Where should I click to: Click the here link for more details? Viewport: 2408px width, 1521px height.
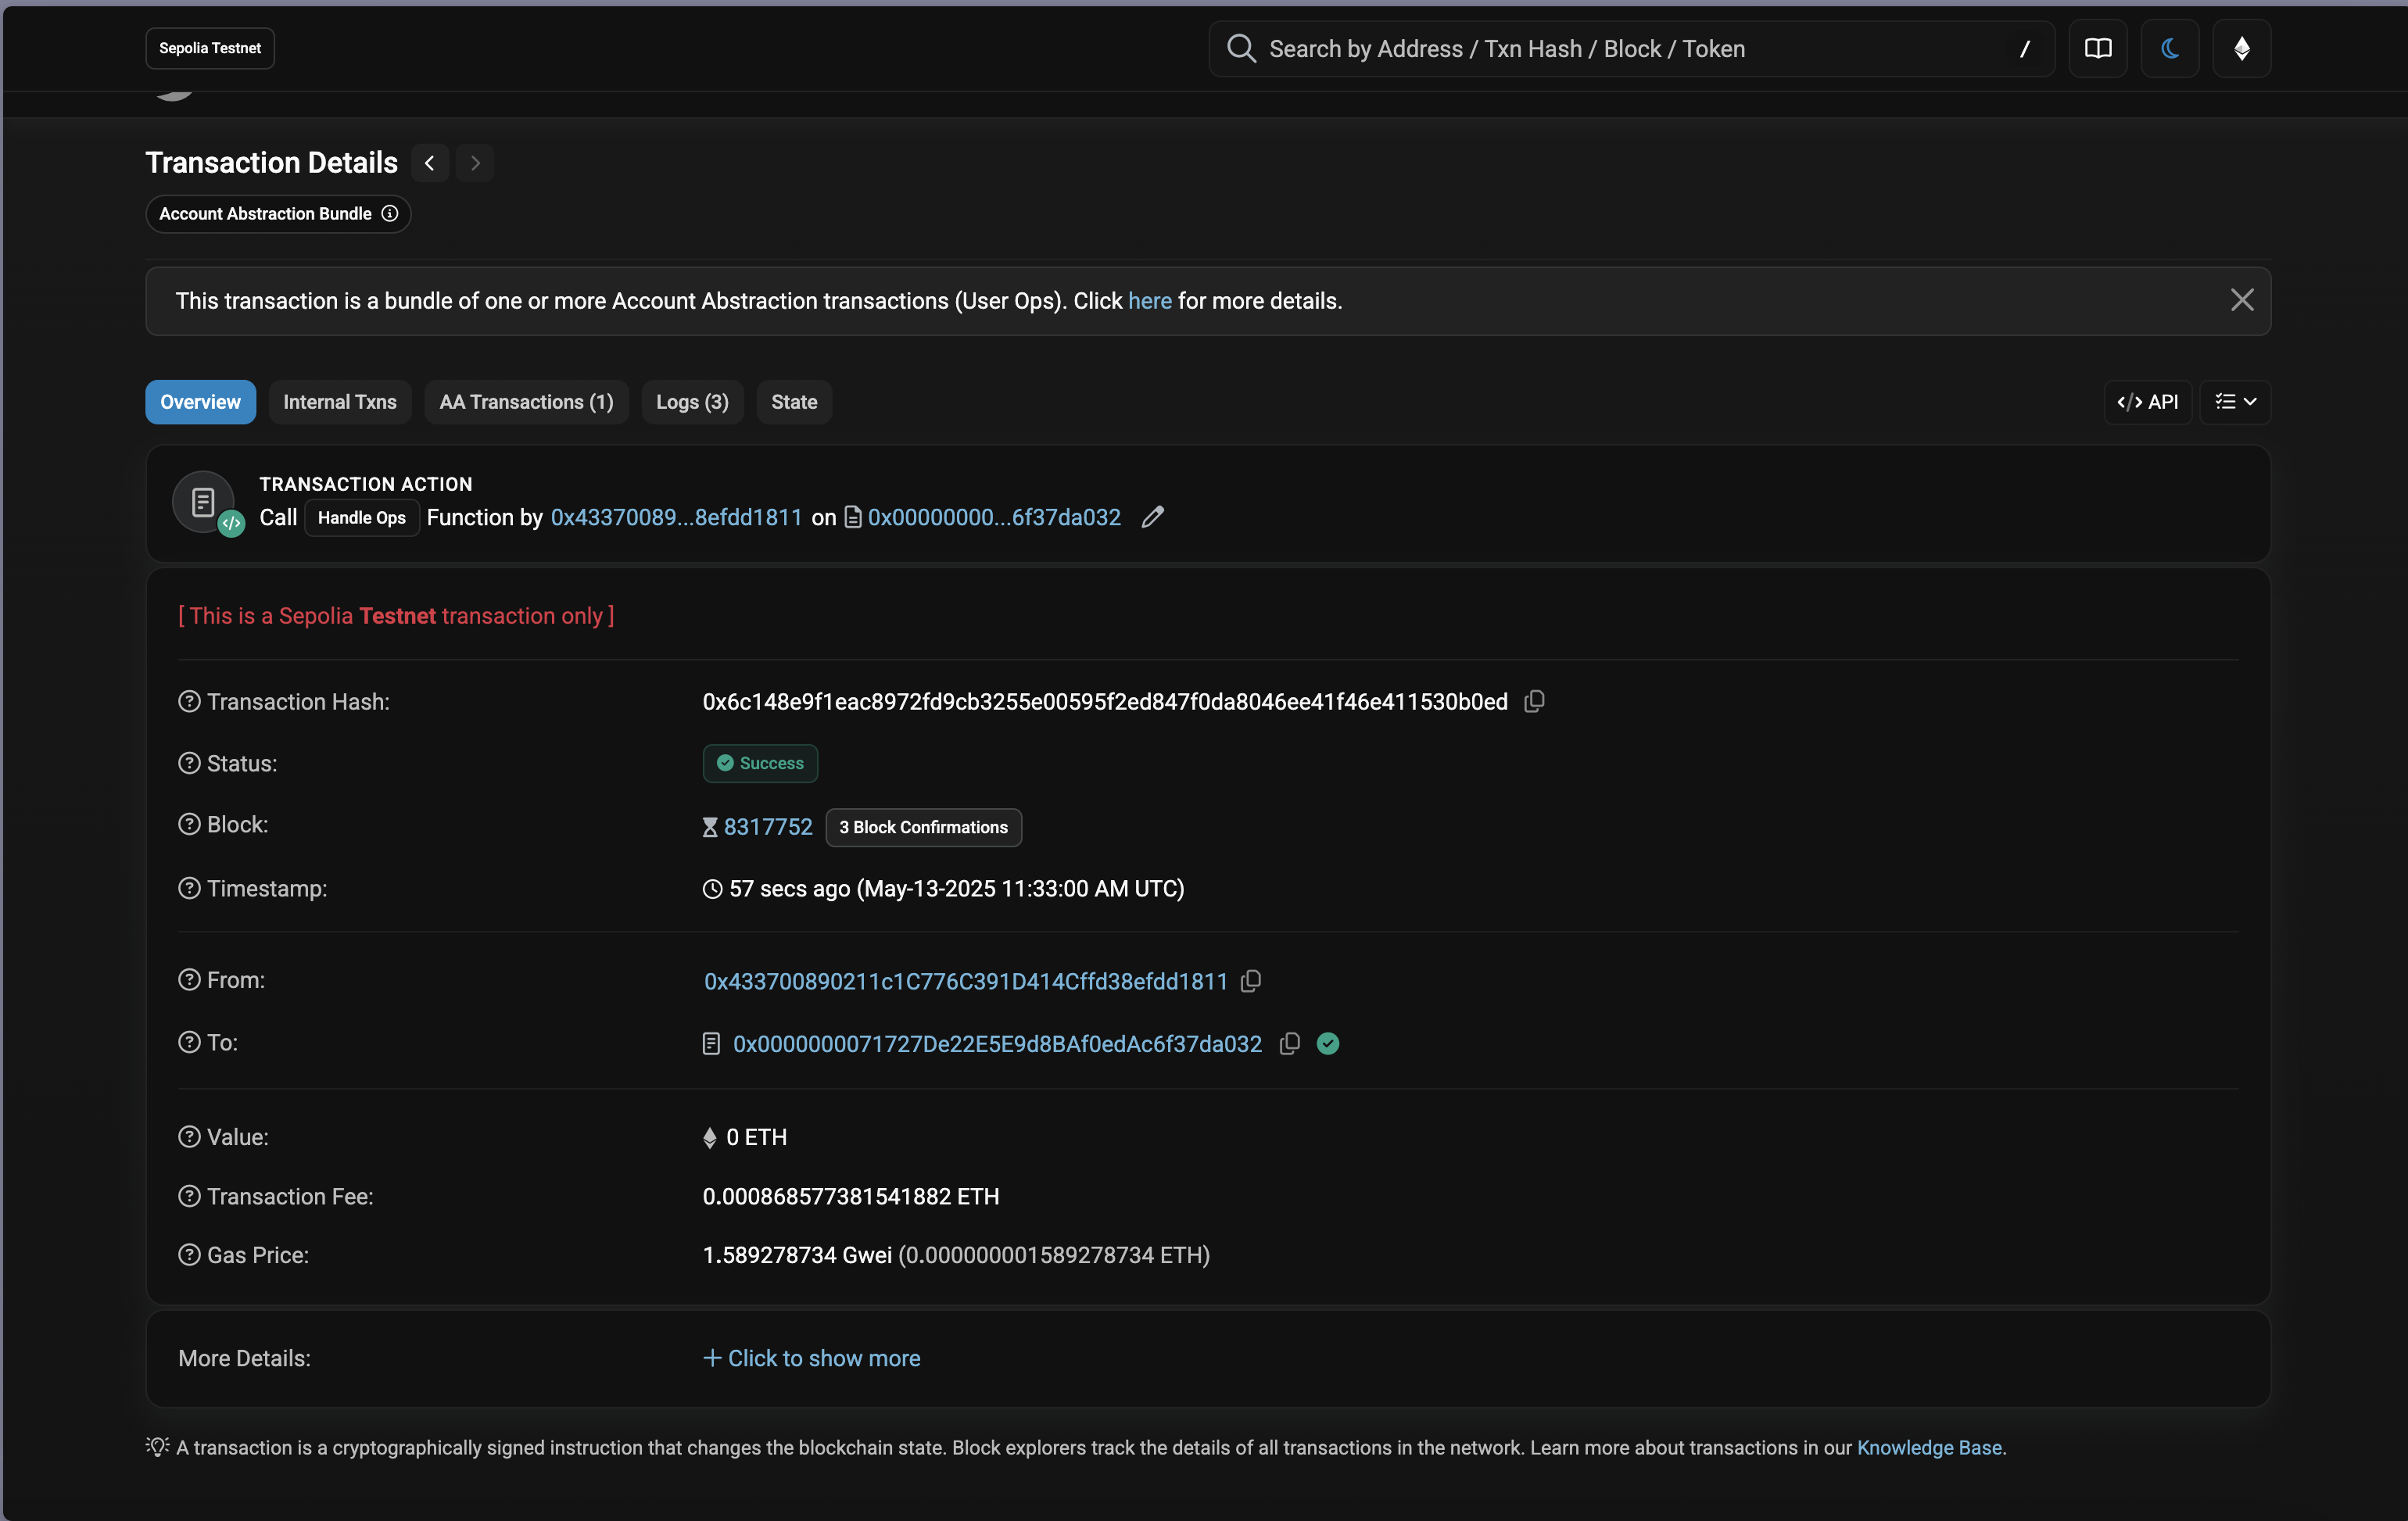coord(1149,301)
